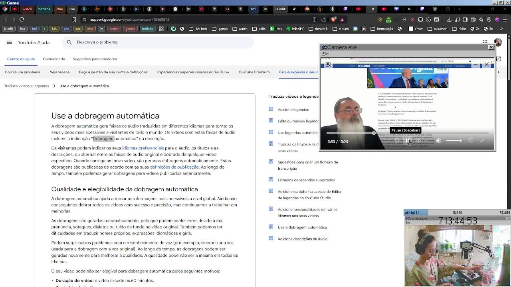Open the apps grid icon in bookmarks bar
The height and width of the screenshot is (287, 511).
pos(161,29)
